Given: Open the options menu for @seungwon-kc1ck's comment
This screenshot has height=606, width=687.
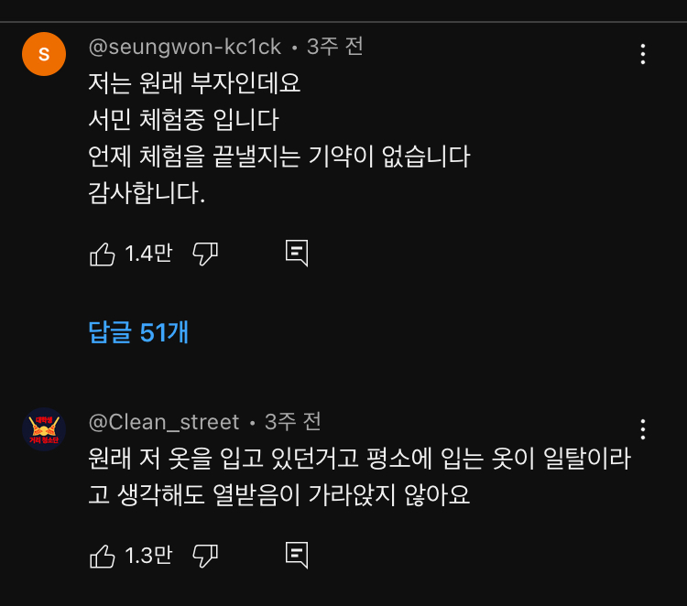Looking at the screenshot, I should (x=643, y=54).
